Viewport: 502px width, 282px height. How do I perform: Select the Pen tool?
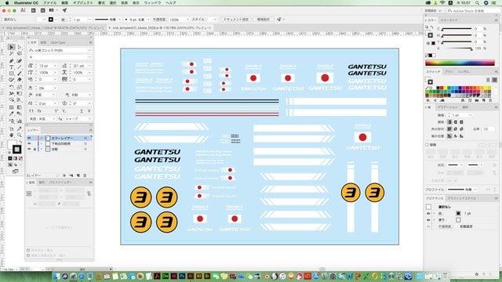(x=12, y=61)
